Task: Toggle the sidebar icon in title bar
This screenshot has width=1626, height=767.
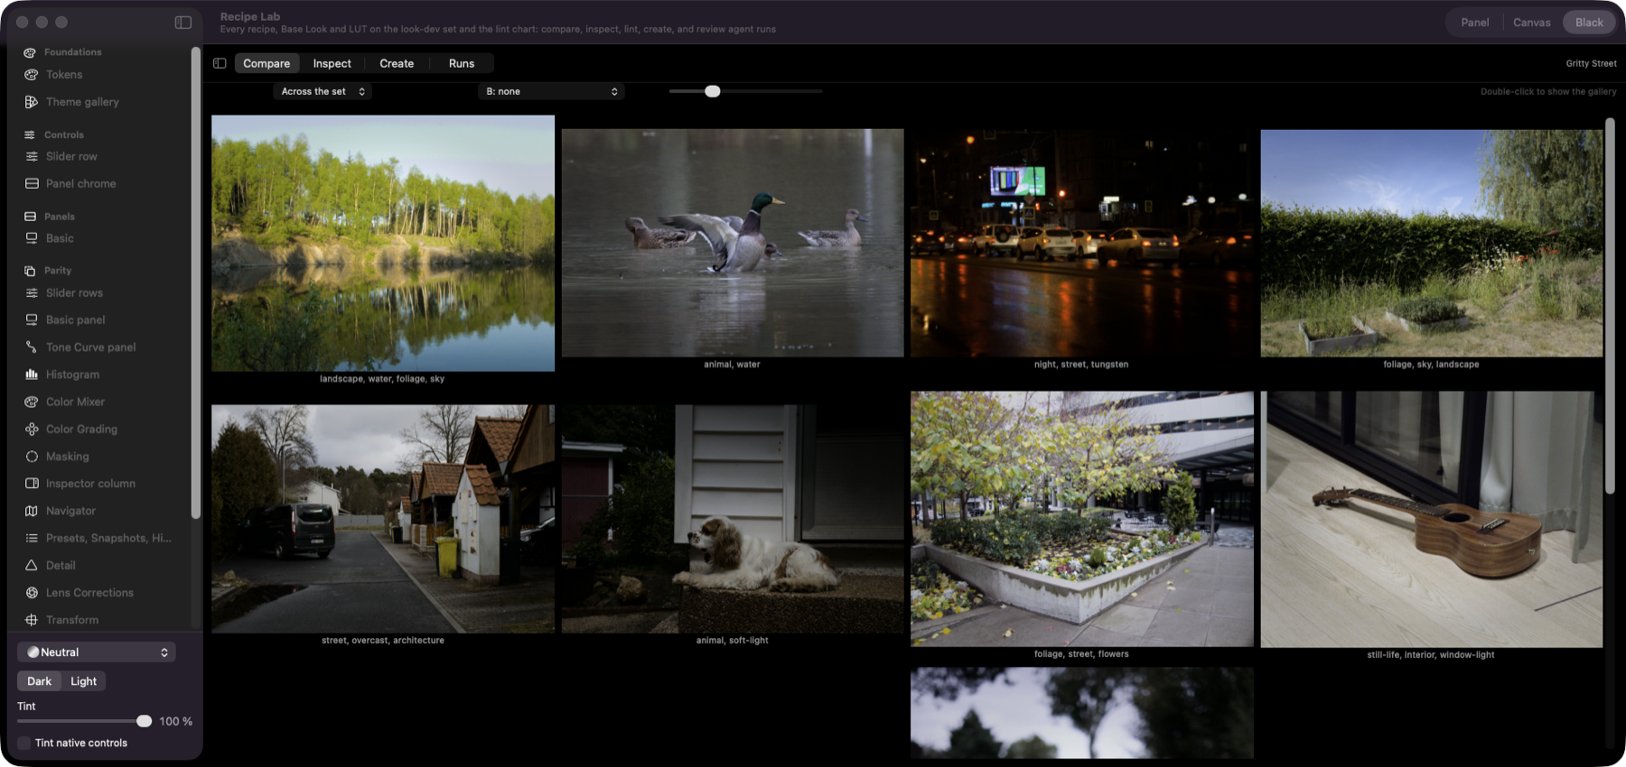Action: click(183, 22)
